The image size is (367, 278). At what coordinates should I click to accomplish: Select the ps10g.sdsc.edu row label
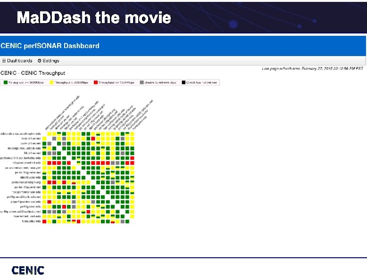[31, 207]
